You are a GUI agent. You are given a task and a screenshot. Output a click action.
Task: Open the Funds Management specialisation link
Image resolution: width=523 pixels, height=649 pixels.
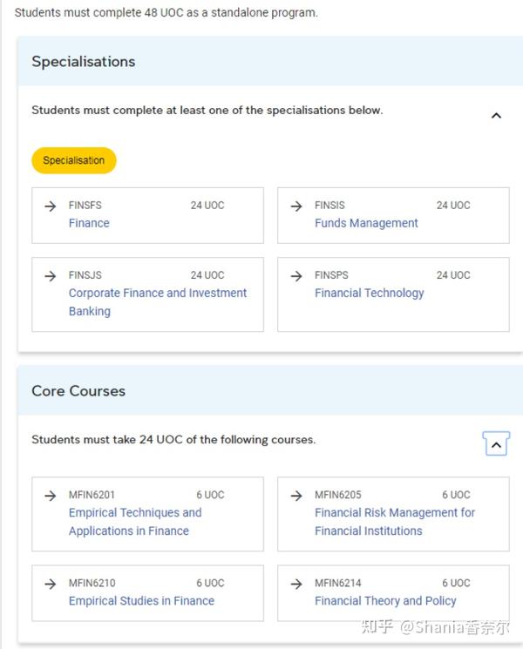pyautogui.click(x=366, y=223)
